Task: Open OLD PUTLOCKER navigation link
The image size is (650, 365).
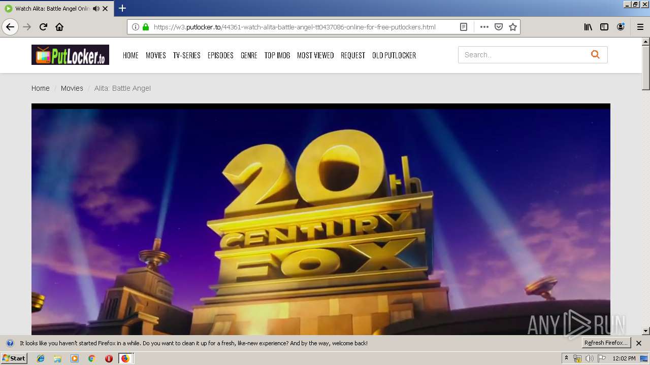Action: 394,55
